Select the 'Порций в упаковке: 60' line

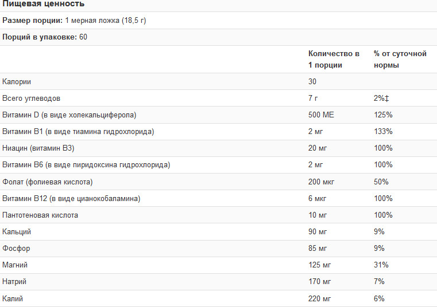click(x=45, y=37)
